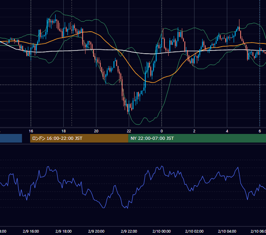Click the 2/9 20:00 date label

point(96,231)
